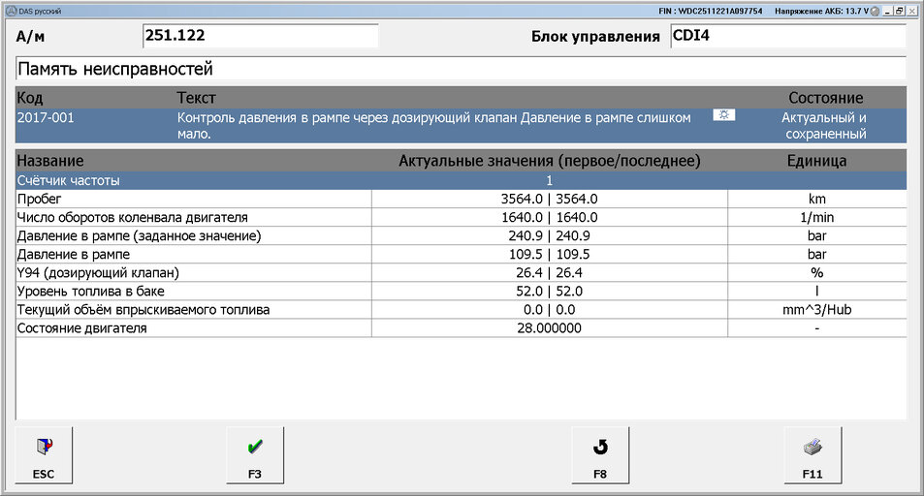Click the value 26.4 | 26.4
Screen dimensions: 924x496
pos(549,273)
